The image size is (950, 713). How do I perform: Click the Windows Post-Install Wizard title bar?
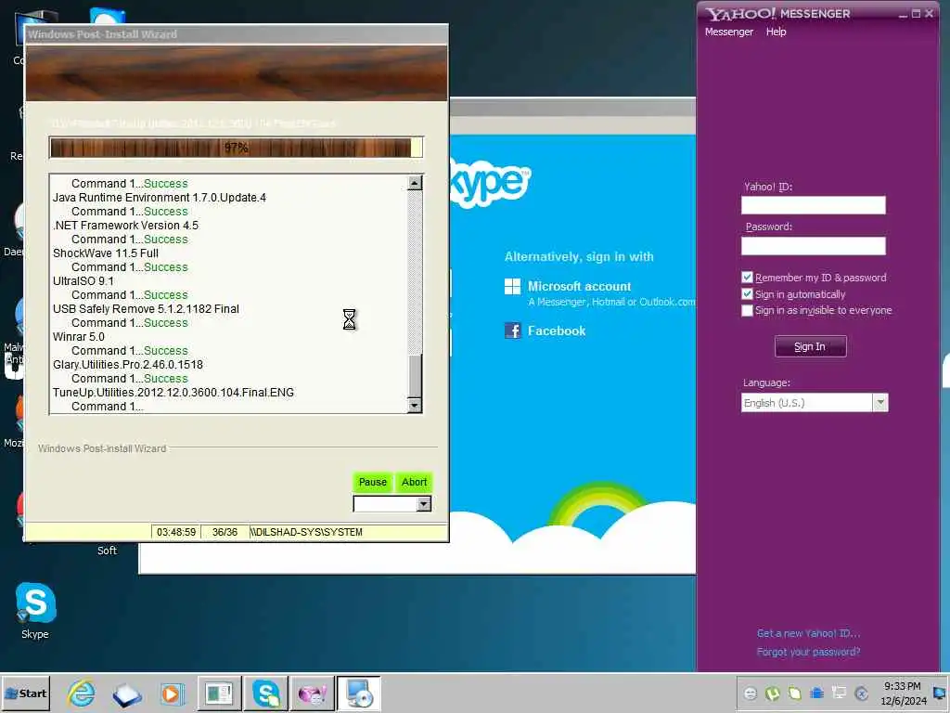click(x=237, y=34)
